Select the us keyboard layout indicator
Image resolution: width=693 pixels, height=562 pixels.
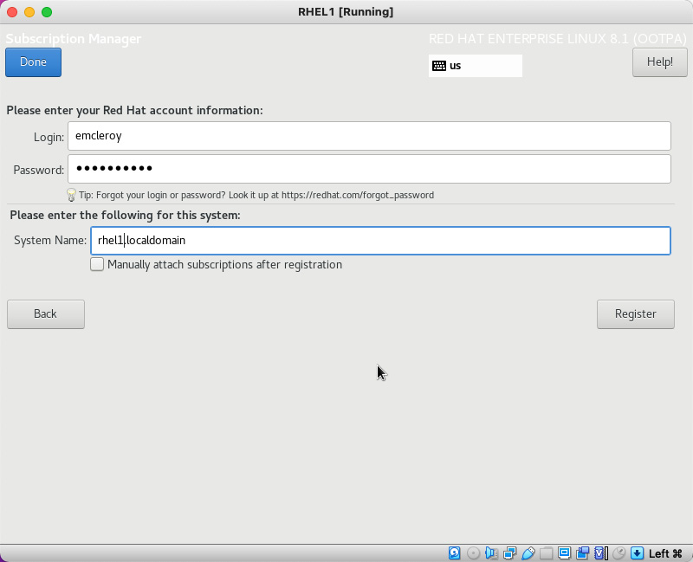pyautogui.click(x=475, y=66)
